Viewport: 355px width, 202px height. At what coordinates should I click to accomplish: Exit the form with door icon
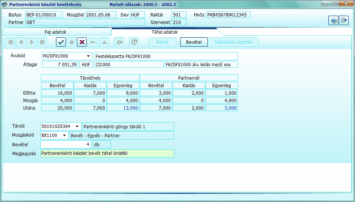(x=344, y=21)
